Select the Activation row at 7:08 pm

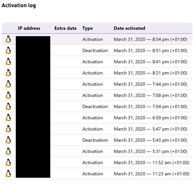click(x=97, y=95)
